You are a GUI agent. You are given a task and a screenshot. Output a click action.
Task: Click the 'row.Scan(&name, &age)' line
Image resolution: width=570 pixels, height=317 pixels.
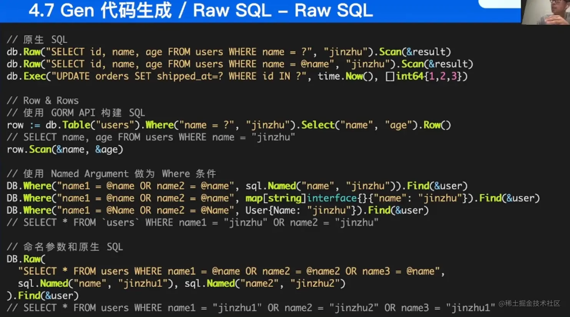pyautogui.click(x=65, y=149)
